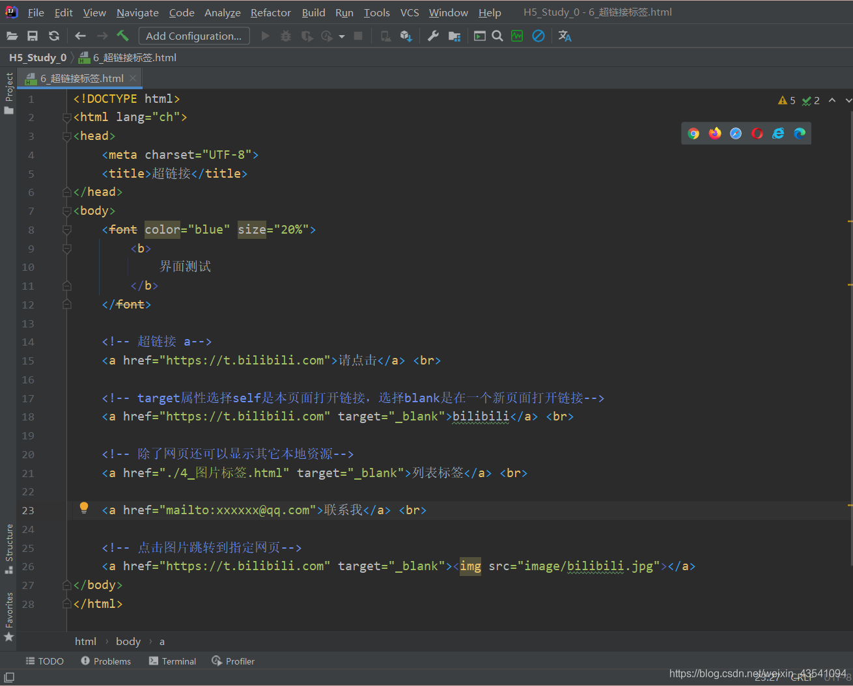Open the Problems tool window
Viewport: 853px width, 686px height.
105,661
